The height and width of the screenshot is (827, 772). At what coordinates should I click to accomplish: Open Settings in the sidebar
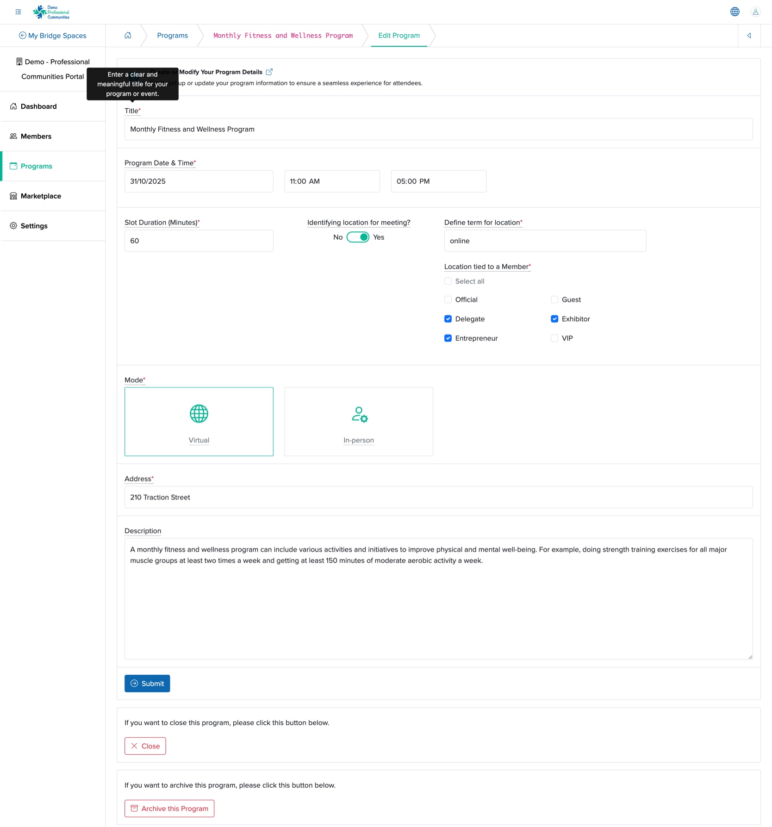tap(53, 226)
